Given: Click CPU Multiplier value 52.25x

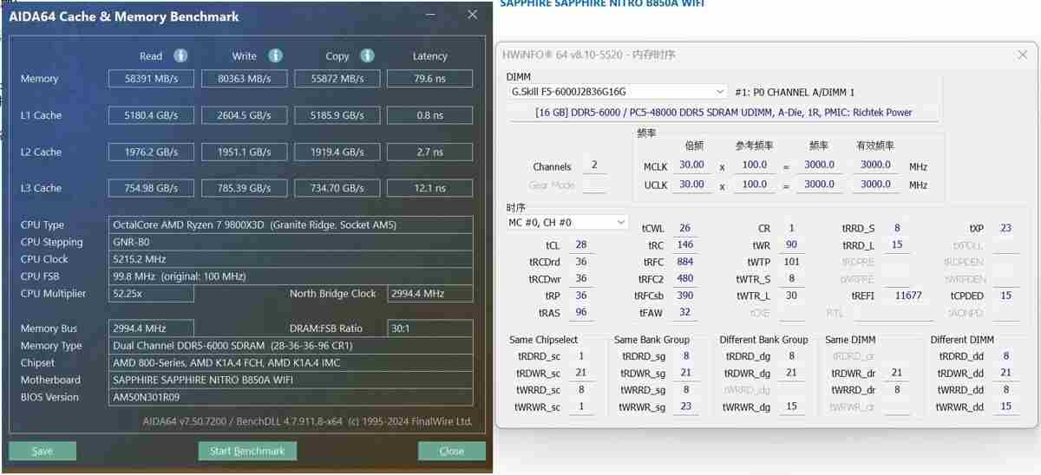Looking at the screenshot, I should point(151,294).
